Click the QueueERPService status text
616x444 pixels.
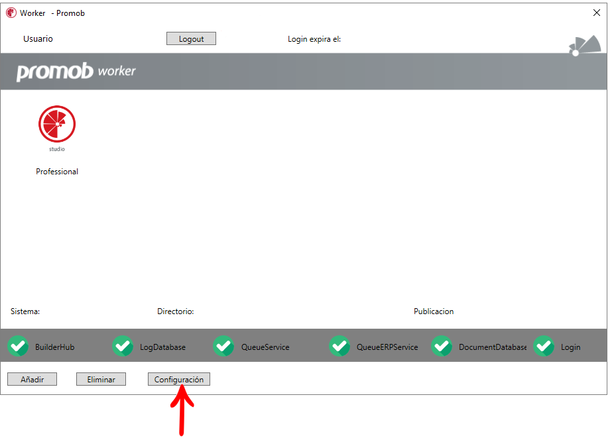[387, 347]
